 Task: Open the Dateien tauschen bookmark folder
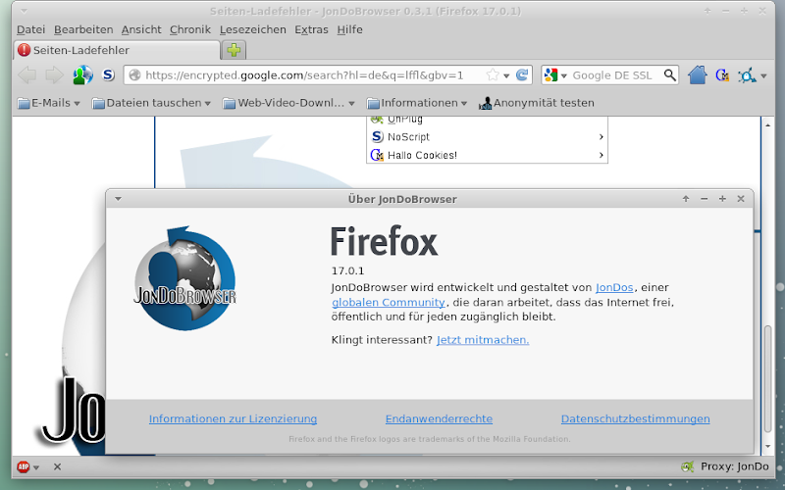click(x=151, y=103)
